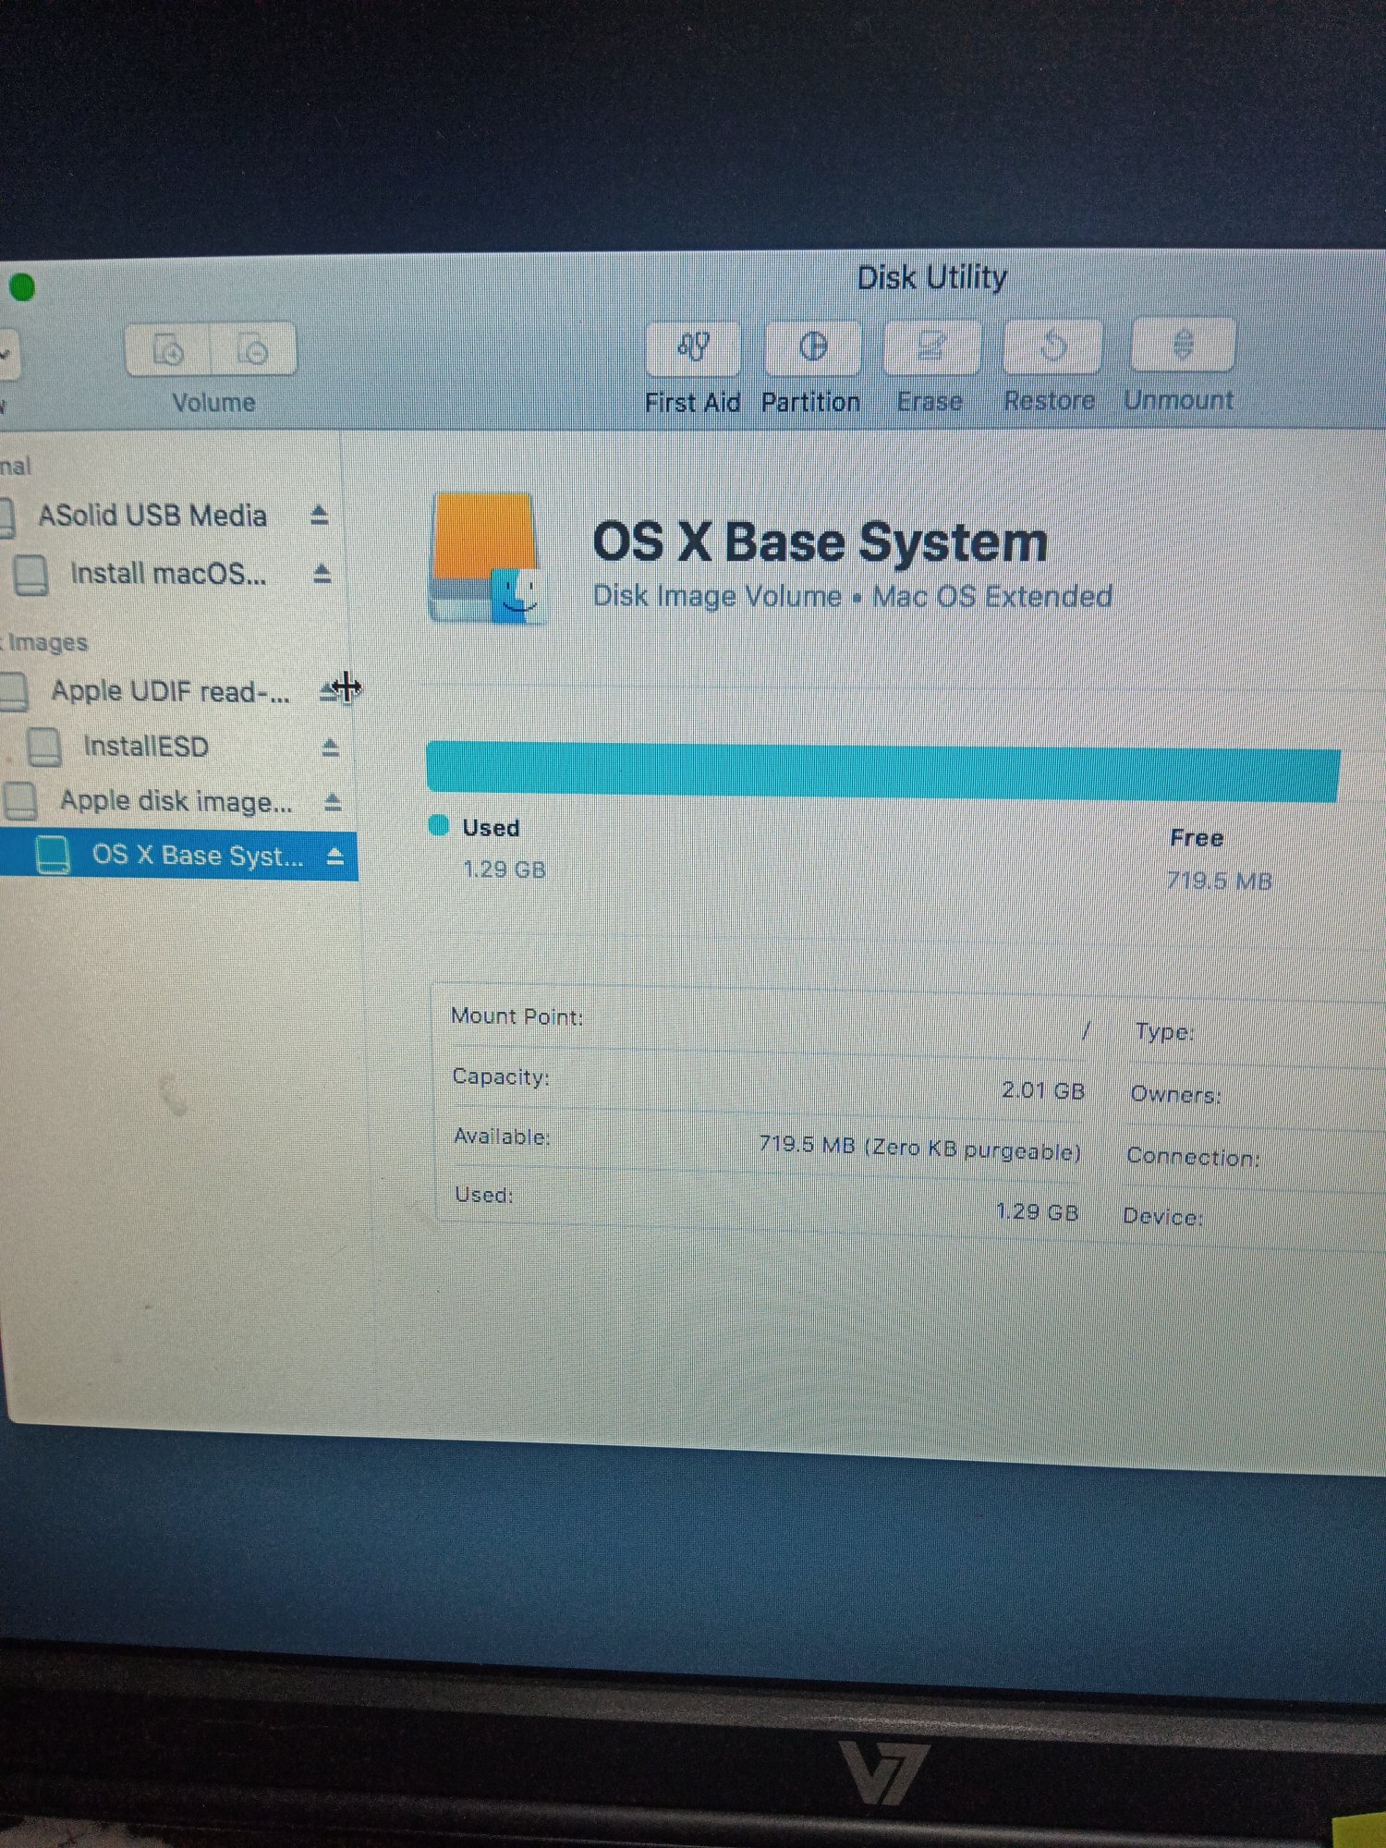1386x1848 pixels.
Task: Click the Free 719.5 MB value
Action: click(x=1220, y=881)
